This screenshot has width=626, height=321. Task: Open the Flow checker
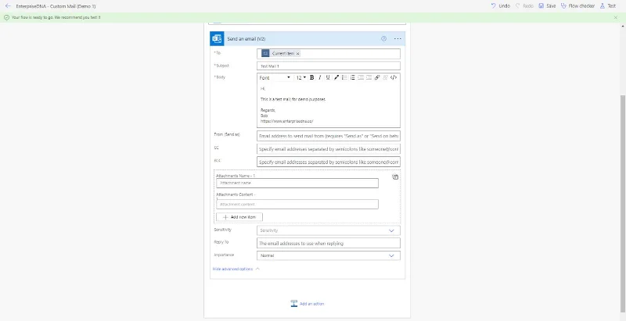click(x=577, y=6)
